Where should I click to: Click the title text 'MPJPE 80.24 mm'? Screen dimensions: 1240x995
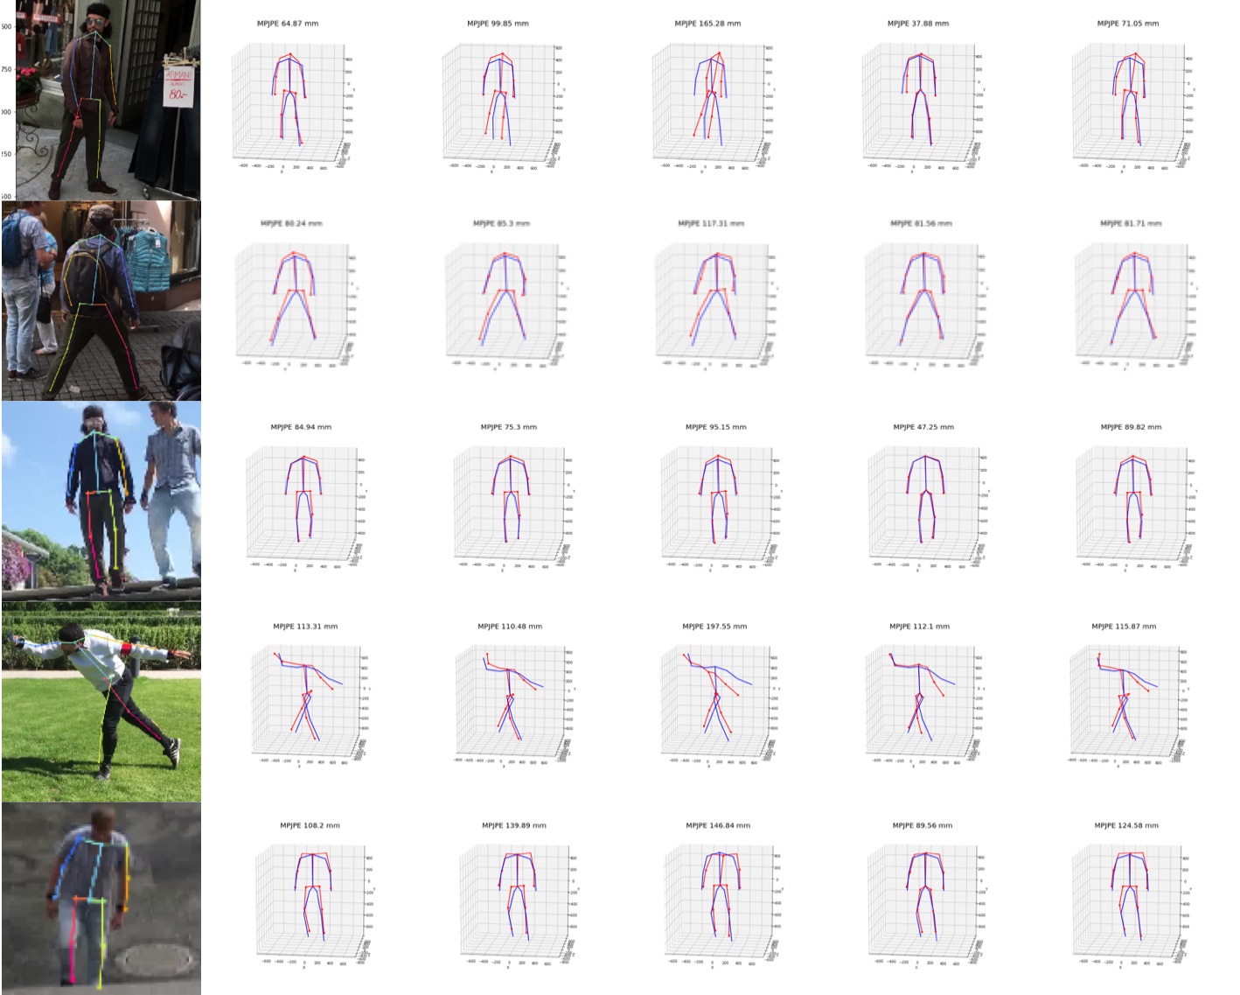(291, 223)
